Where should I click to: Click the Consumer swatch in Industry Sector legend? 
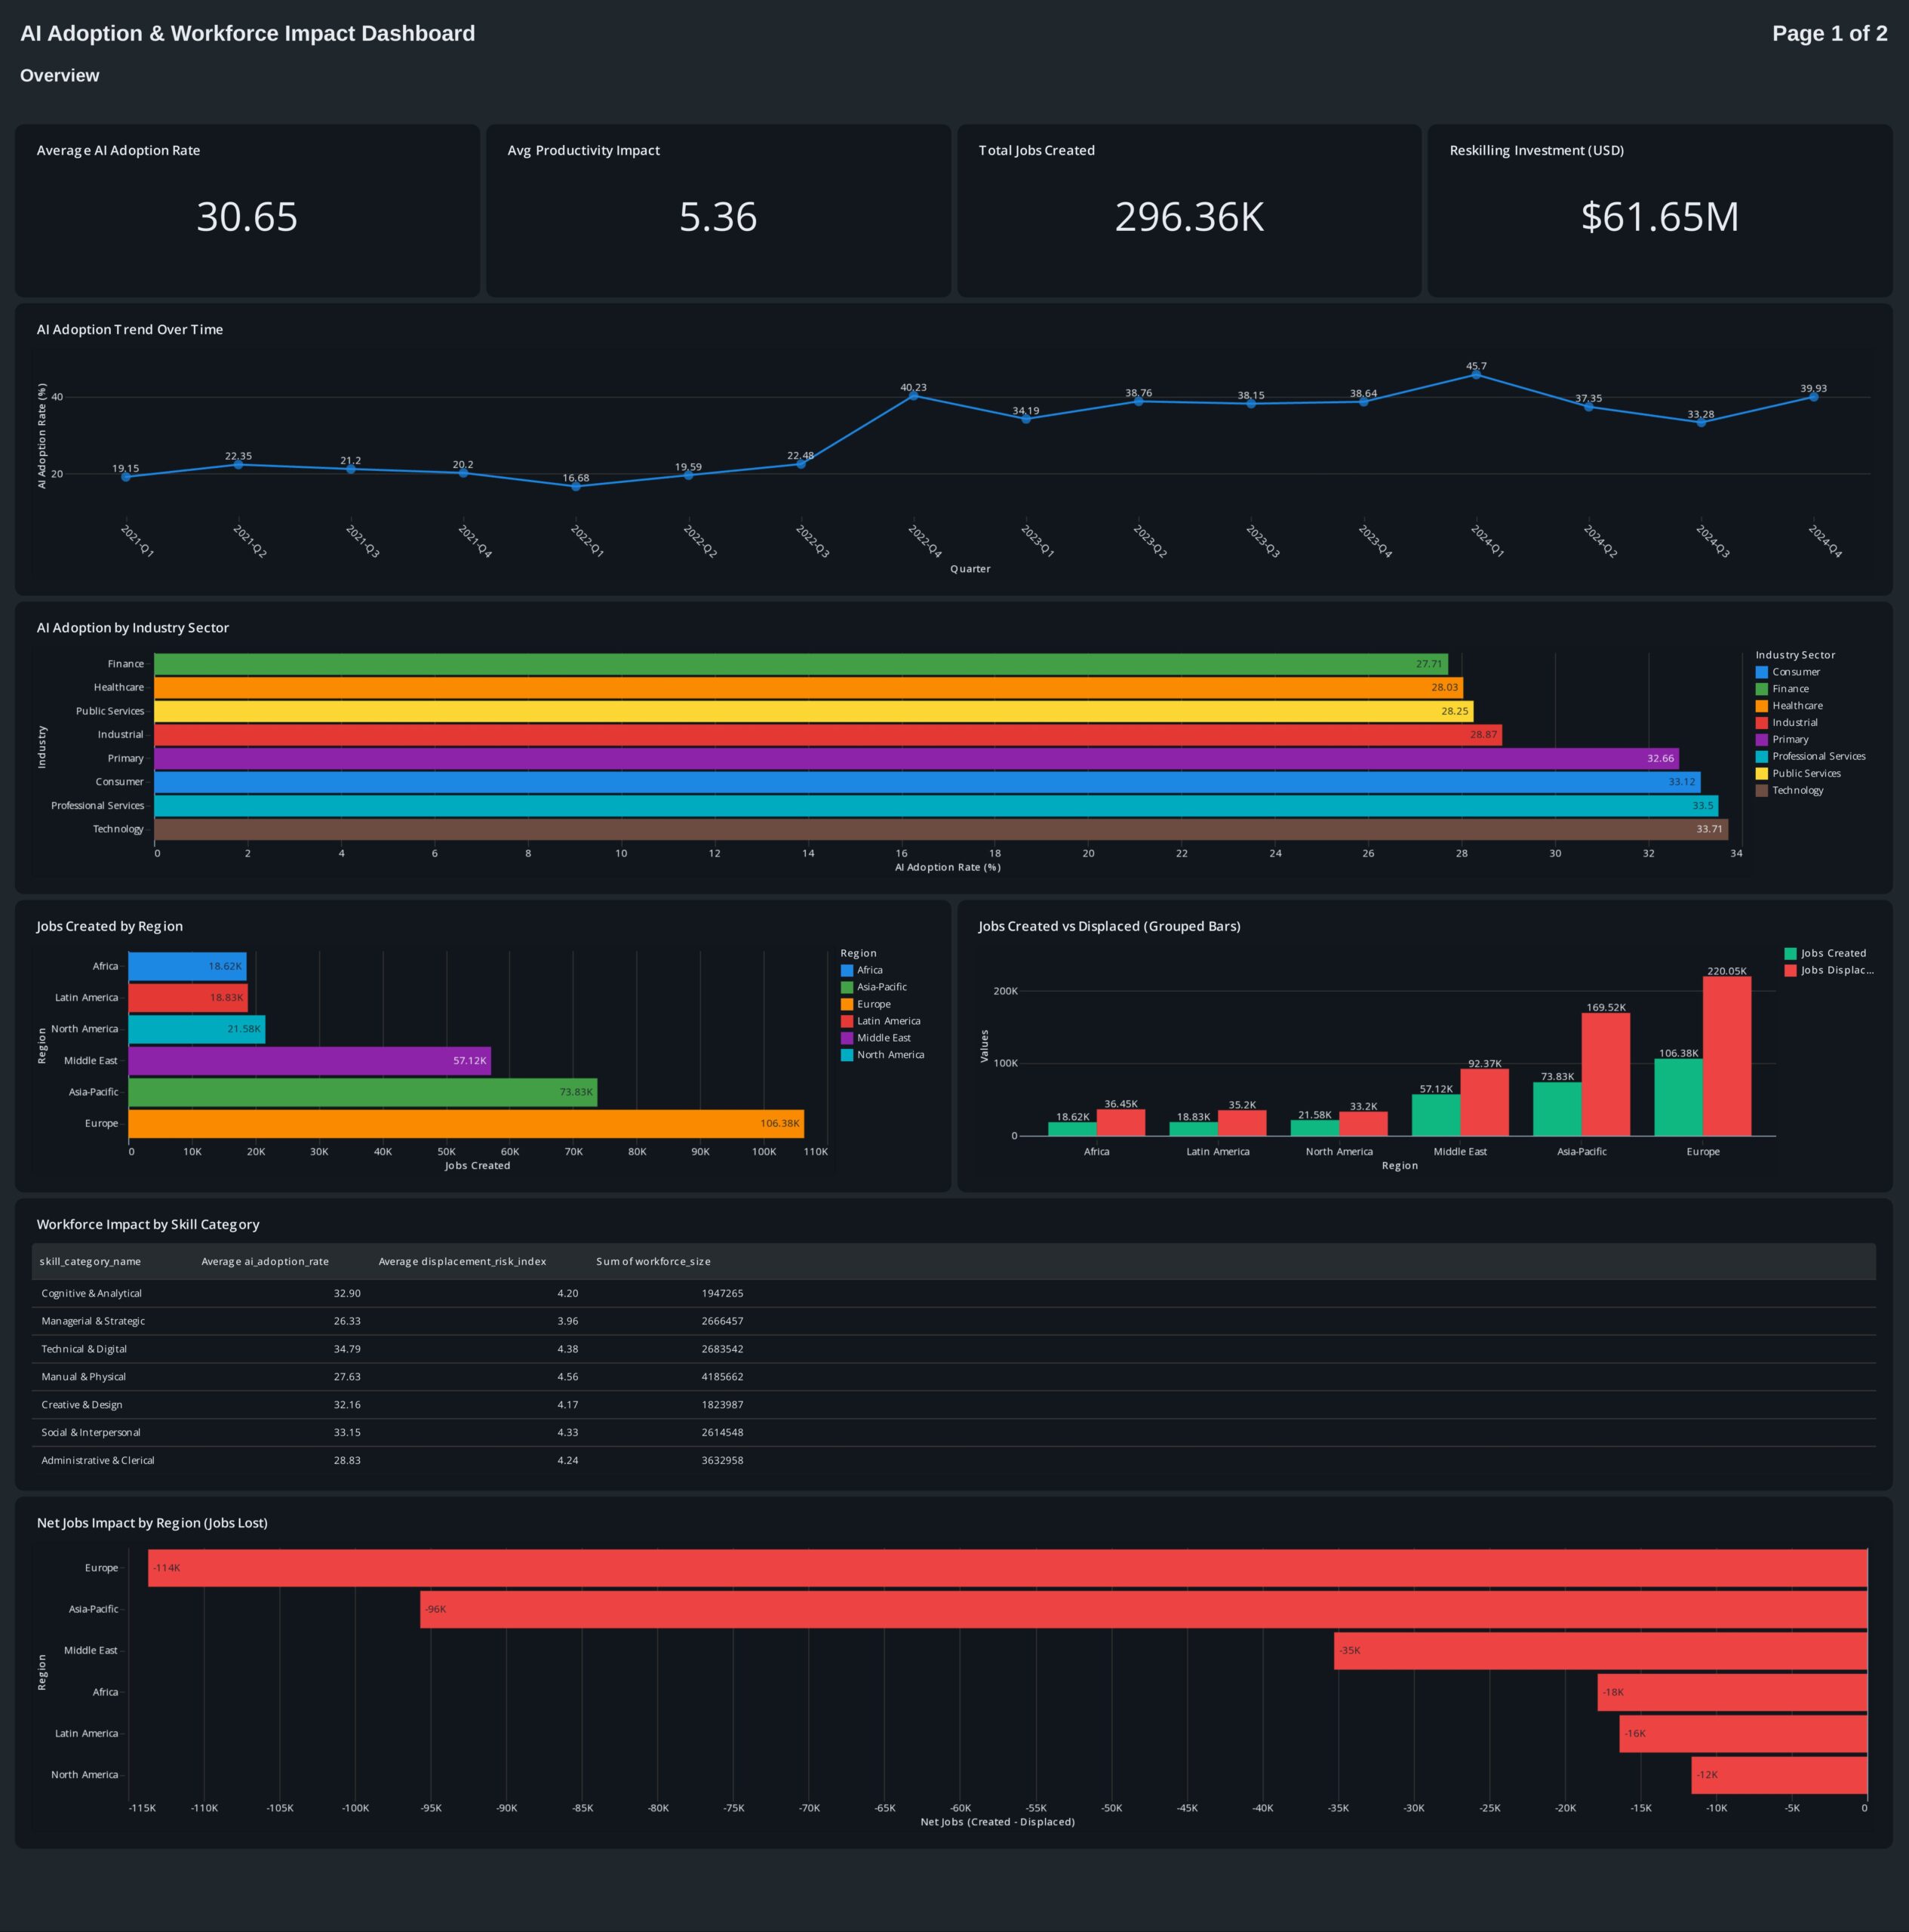(x=1762, y=672)
